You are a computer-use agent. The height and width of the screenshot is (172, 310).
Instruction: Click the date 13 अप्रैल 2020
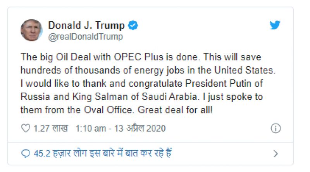point(140,128)
